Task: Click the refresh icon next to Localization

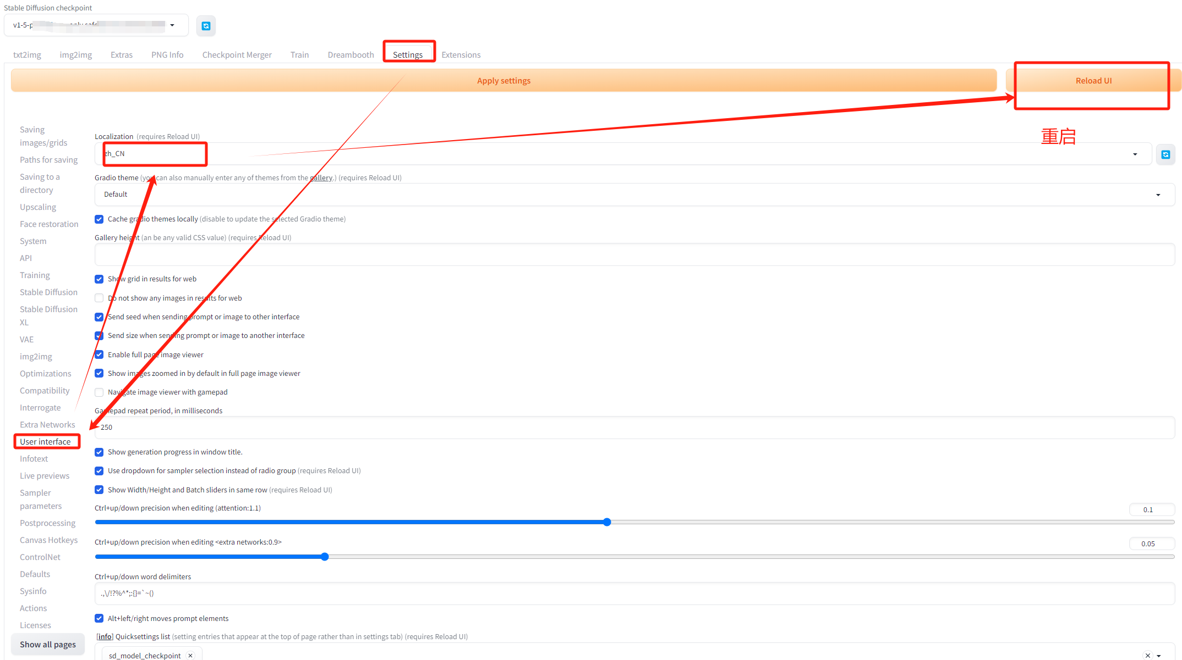Action: click(1165, 154)
